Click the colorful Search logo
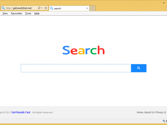The image size is (167, 125). 83,50
